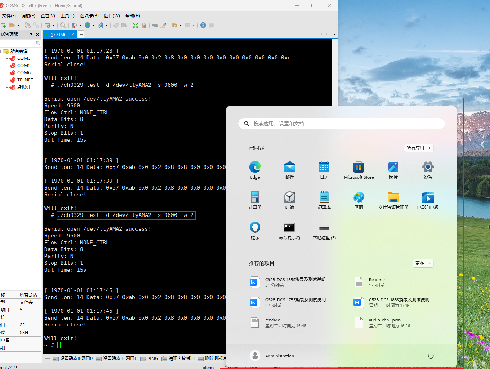The width and height of the screenshot is (490, 369).
Task: Launch Command Prompt (命令提示符)
Action: pyautogui.click(x=290, y=231)
